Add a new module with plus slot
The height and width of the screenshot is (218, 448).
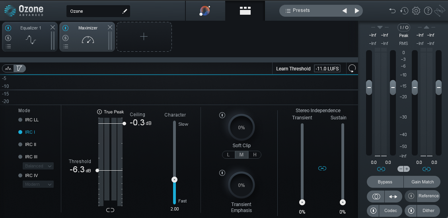144,37
